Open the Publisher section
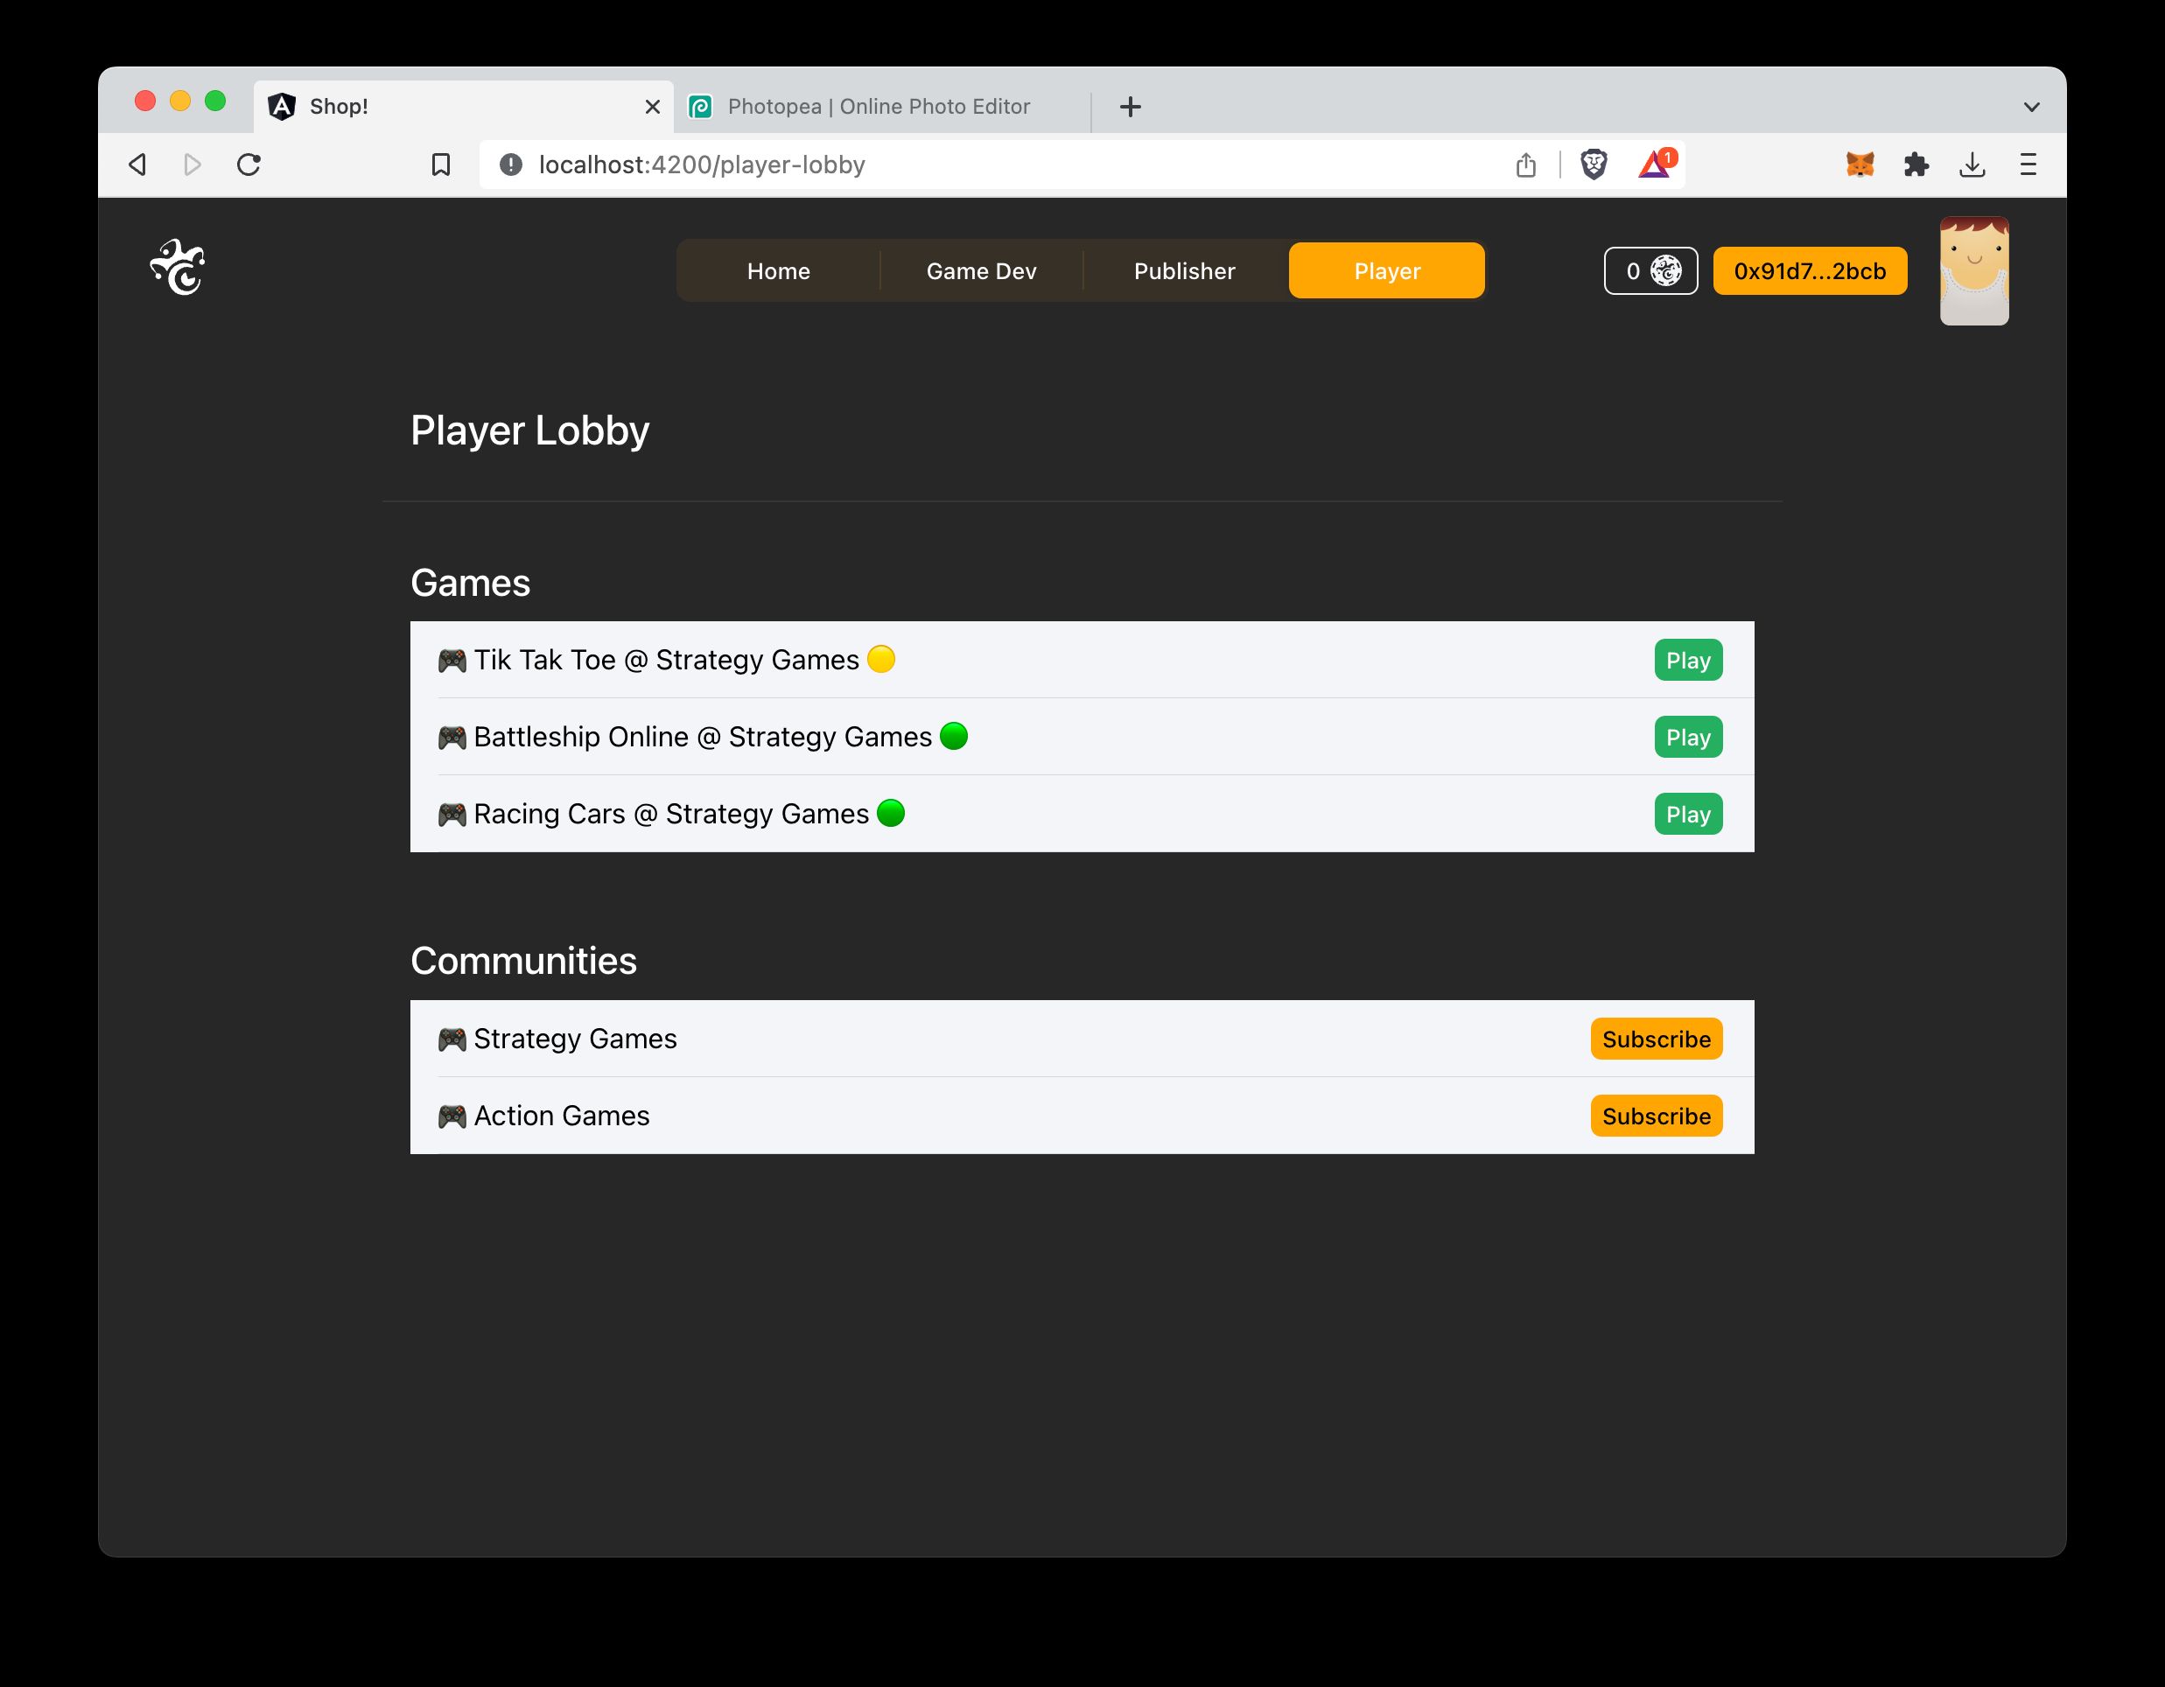 coord(1184,270)
